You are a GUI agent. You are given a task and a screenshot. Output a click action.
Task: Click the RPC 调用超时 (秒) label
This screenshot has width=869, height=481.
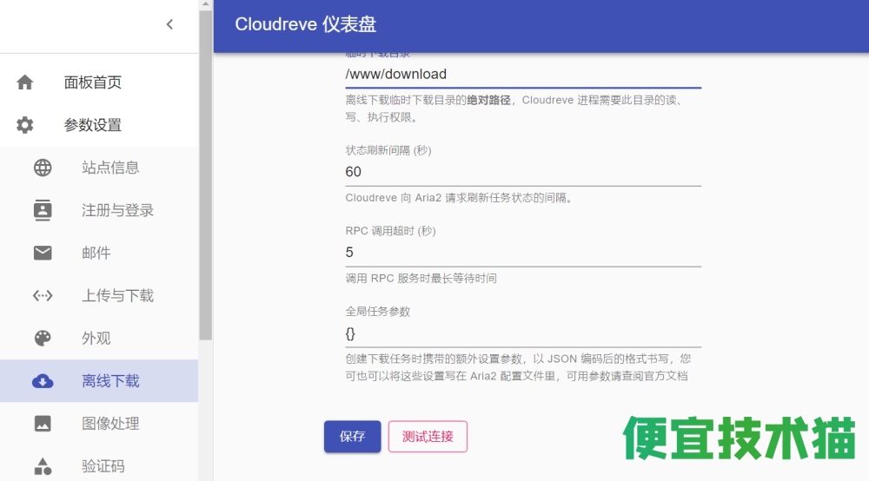391,231
